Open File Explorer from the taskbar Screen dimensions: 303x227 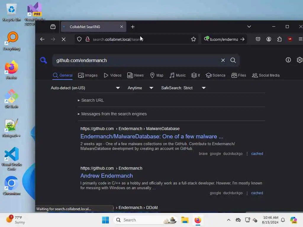pyautogui.click(x=185, y=220)
